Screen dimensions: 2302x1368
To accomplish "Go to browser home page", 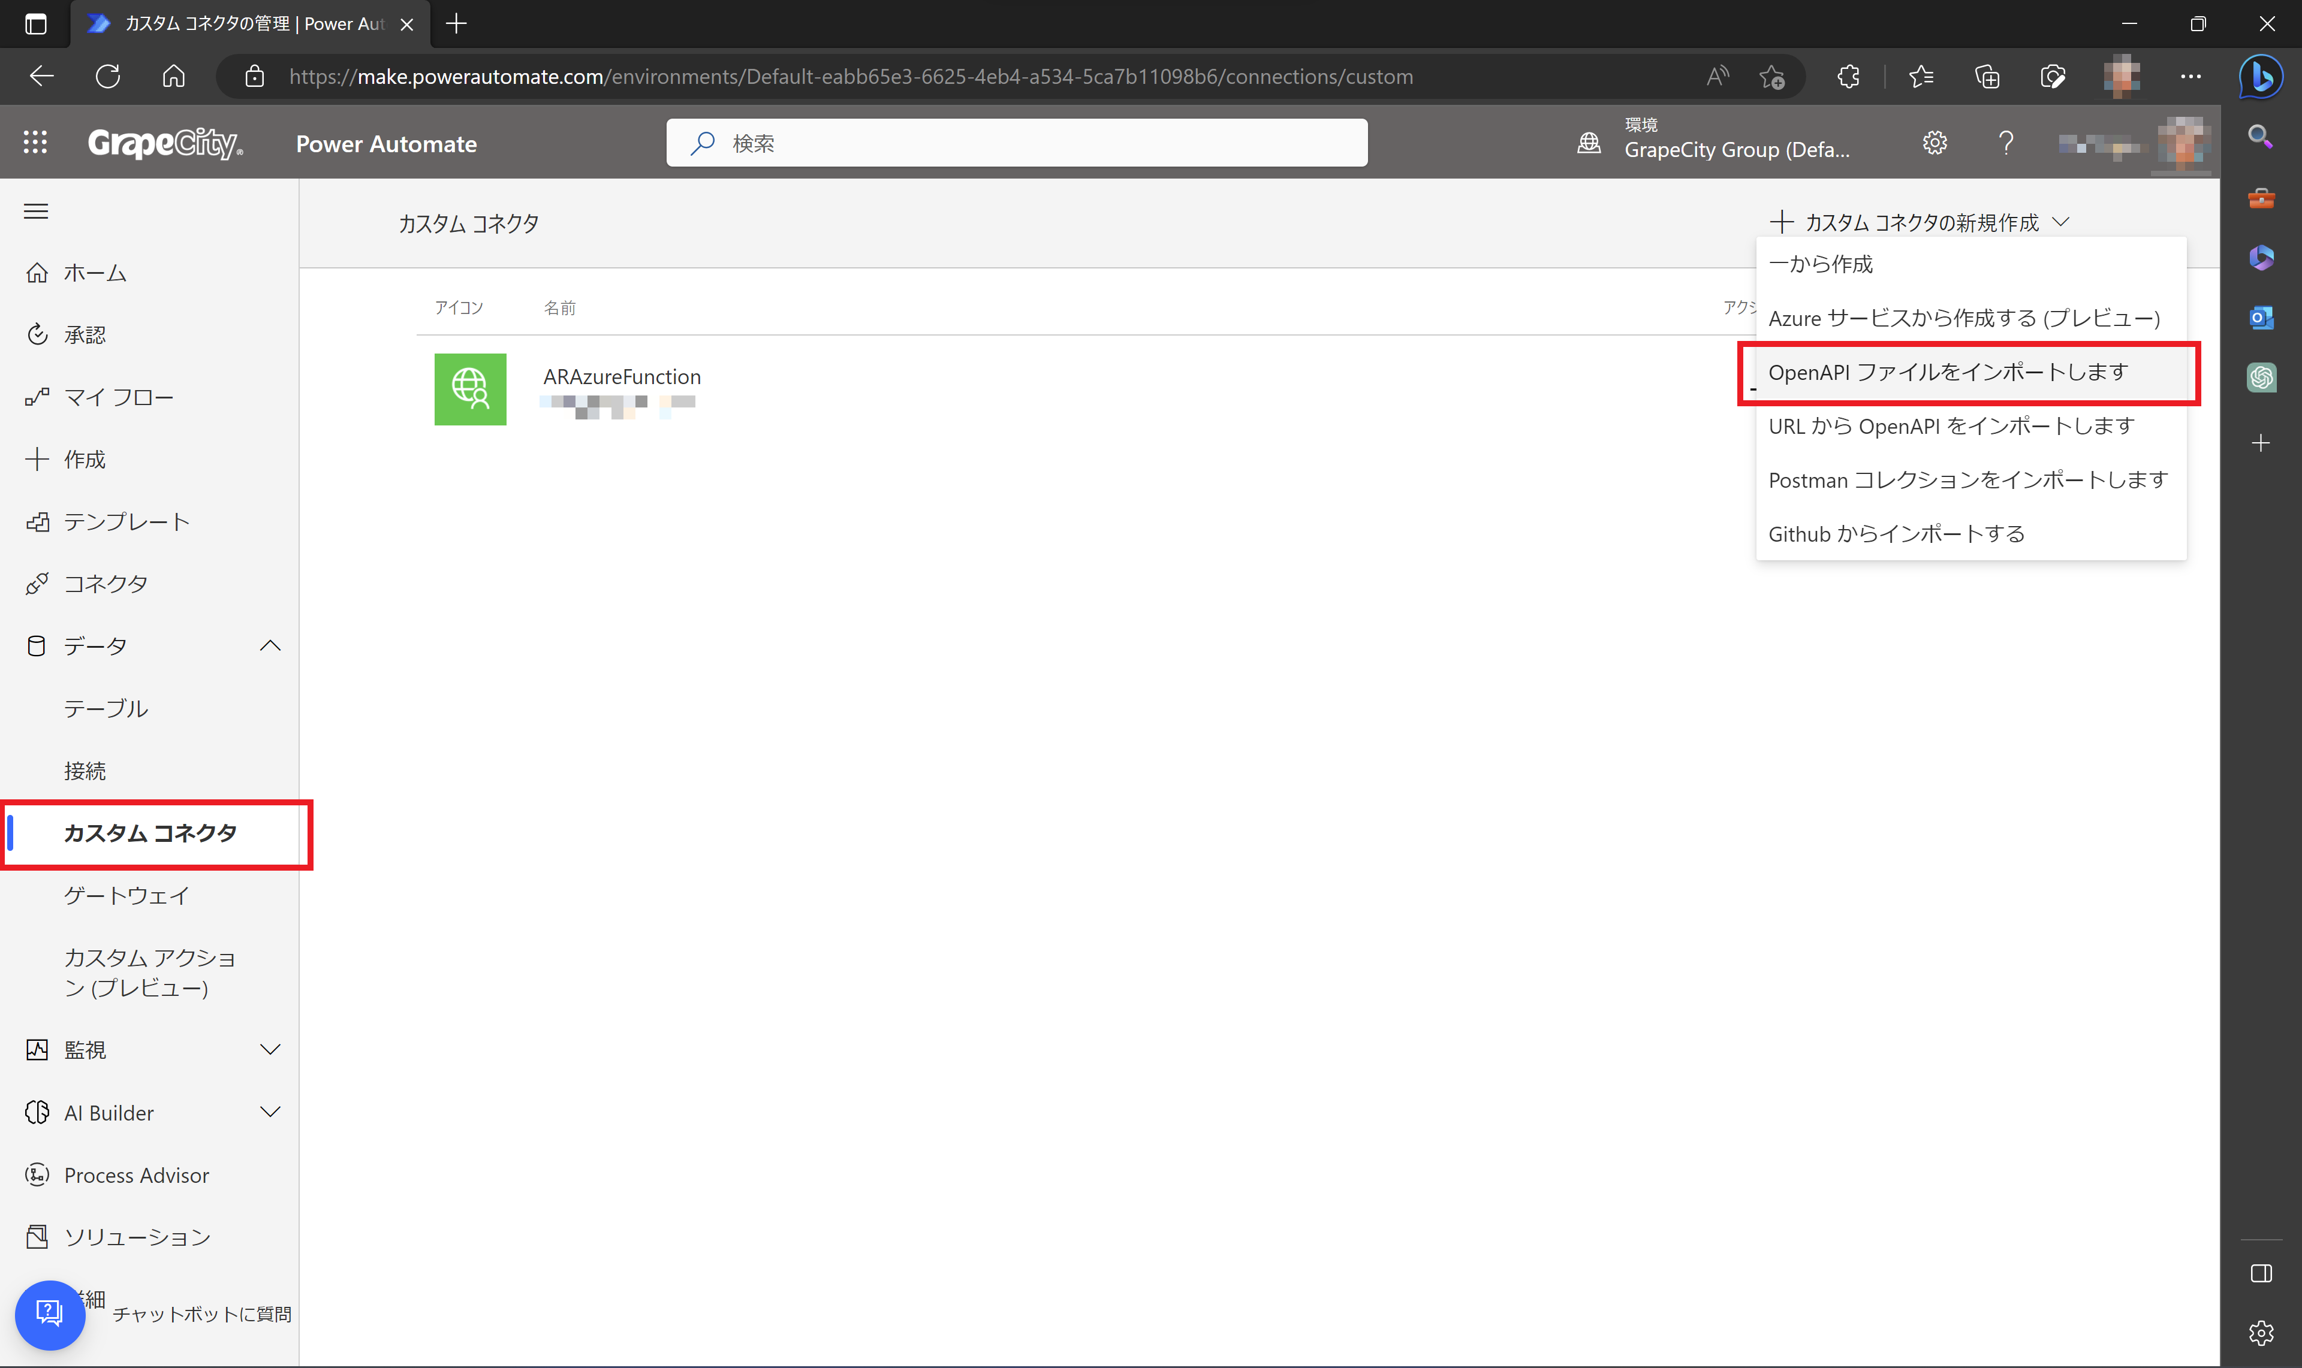I will (173, 77).
